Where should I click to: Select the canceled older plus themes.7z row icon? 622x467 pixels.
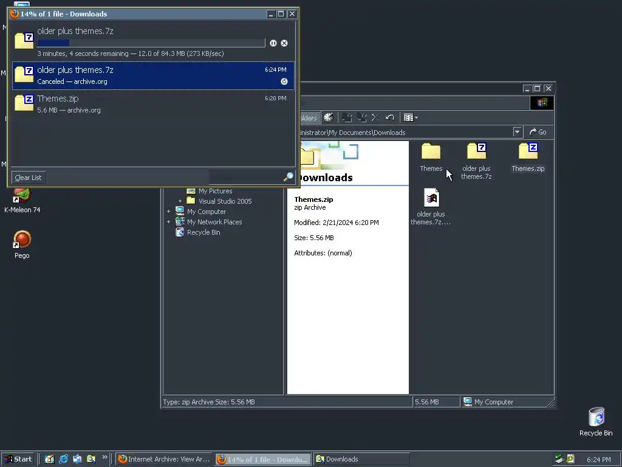tap(24, 75)
